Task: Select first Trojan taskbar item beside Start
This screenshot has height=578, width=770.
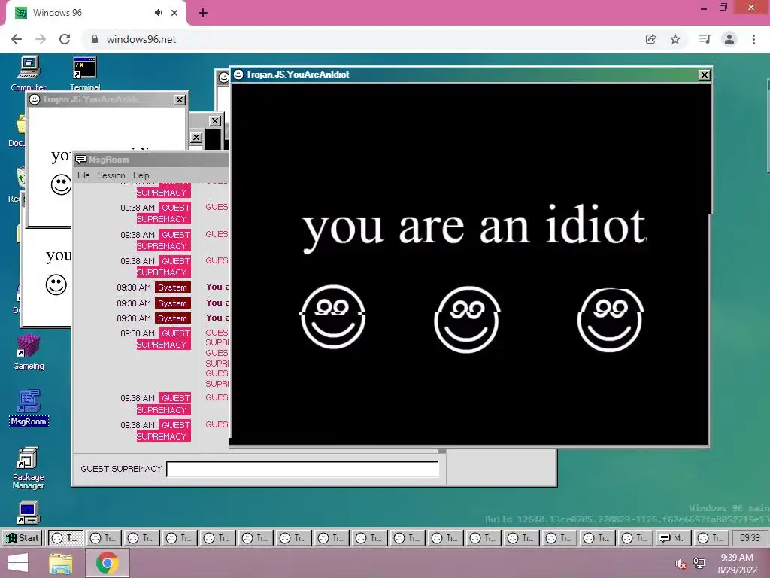Action: [x=65, y=537]
